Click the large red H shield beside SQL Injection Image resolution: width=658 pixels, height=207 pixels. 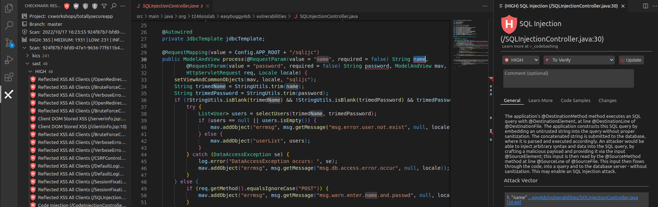[x=509, y=24]
